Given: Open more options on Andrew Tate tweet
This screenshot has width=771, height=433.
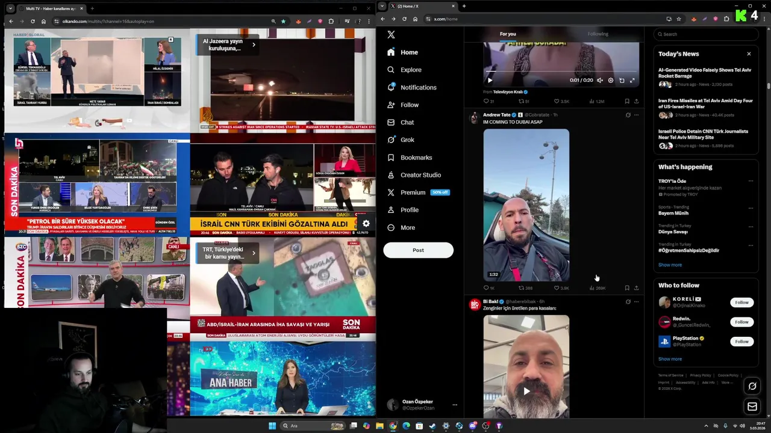Looking at the screenshot, I should click(636, 115).
